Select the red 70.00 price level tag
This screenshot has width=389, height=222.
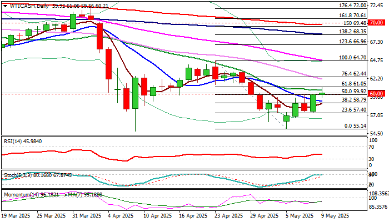[x=376, y=23]
